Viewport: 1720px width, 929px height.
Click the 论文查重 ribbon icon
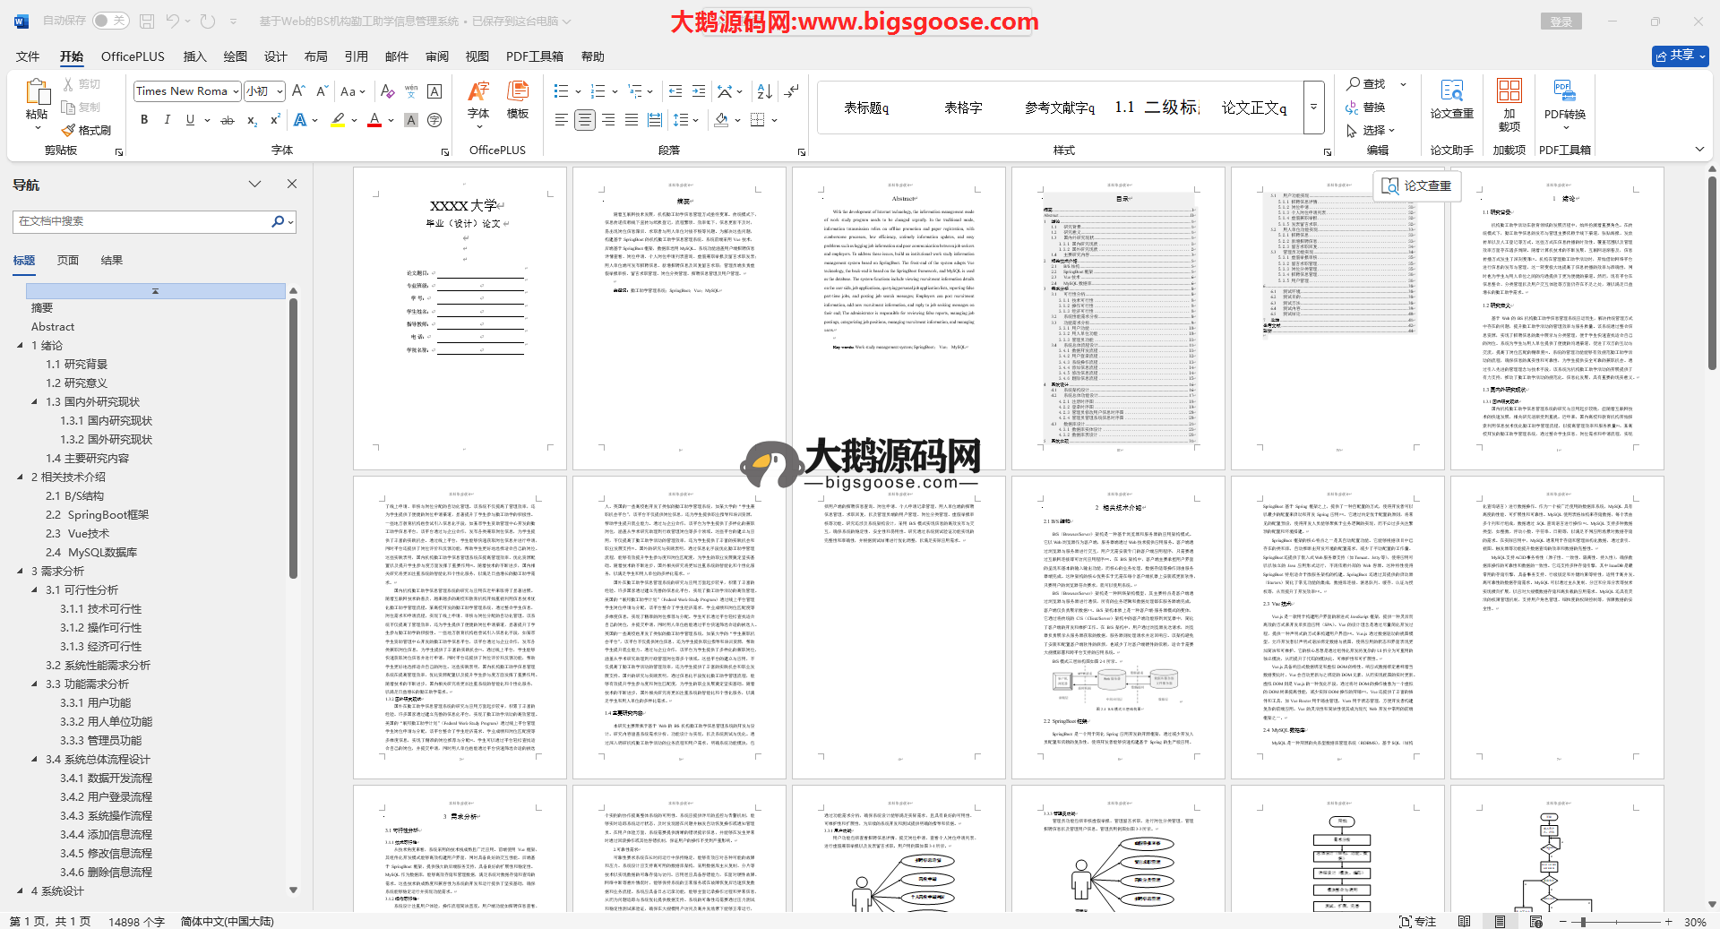point(1451,100)
